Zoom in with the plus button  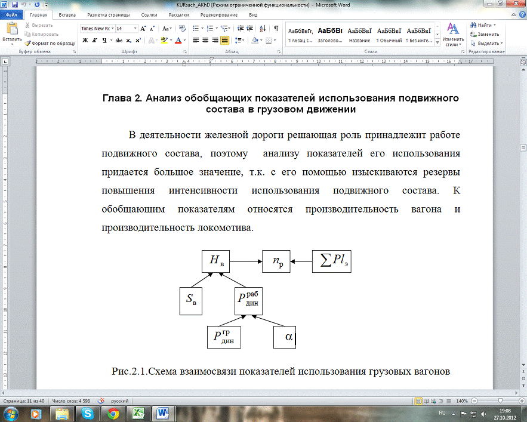[x=522, y=401]
